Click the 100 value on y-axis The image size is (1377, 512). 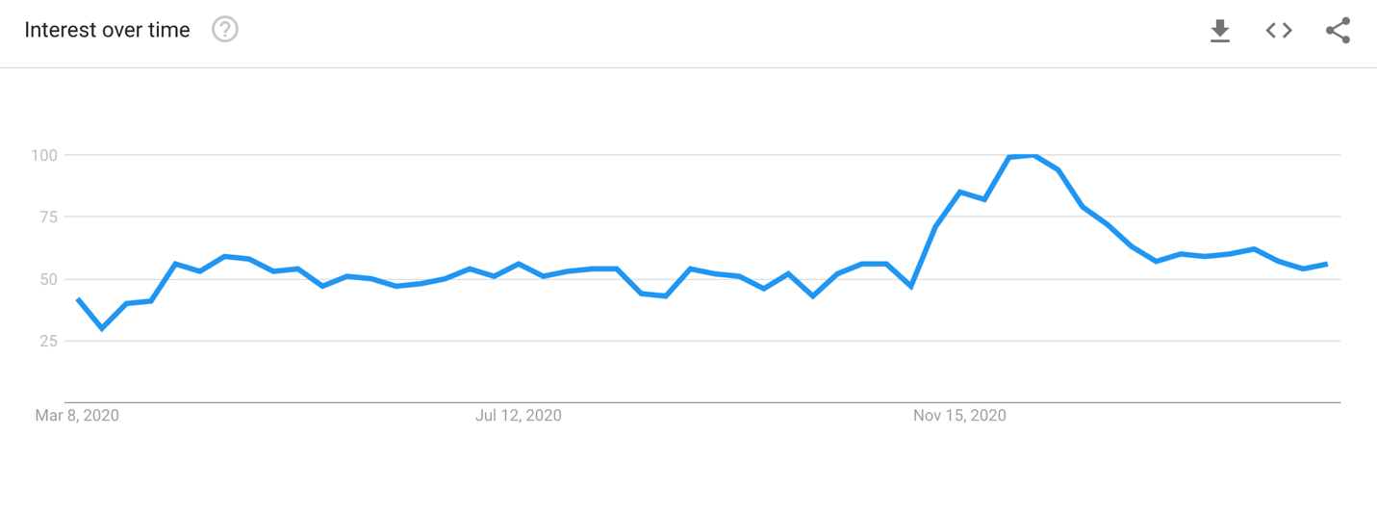click(44, 155)
